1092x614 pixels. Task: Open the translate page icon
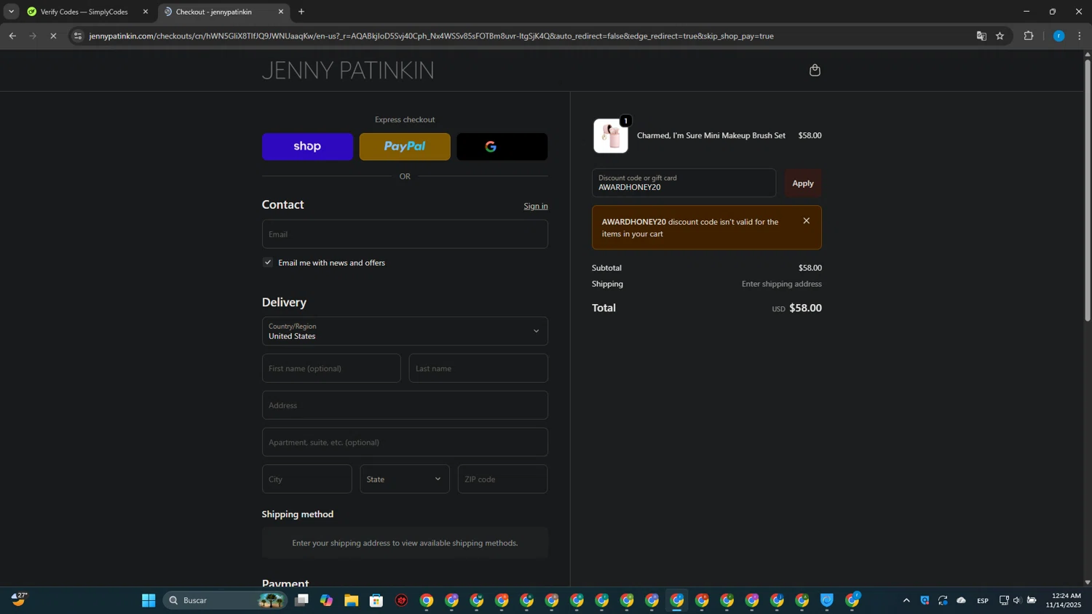(981, 36)
